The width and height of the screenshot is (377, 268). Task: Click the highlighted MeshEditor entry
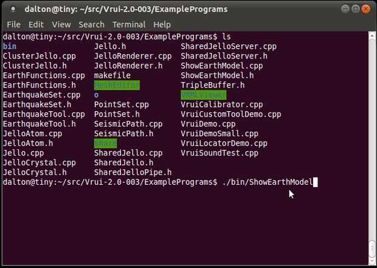117,85
